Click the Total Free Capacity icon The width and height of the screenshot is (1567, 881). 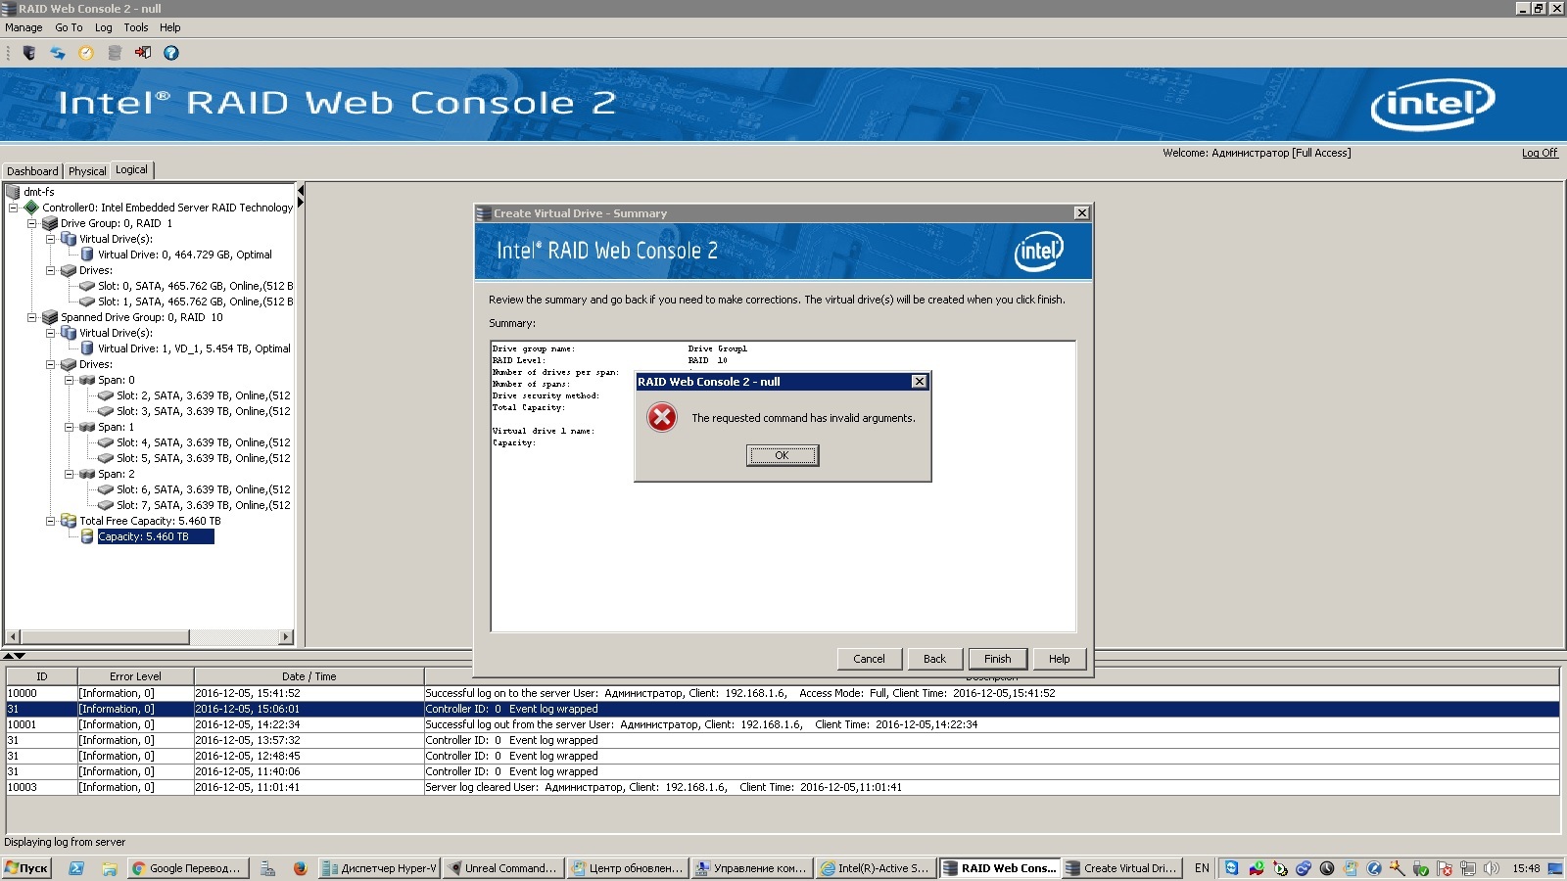tap(69, 521)
